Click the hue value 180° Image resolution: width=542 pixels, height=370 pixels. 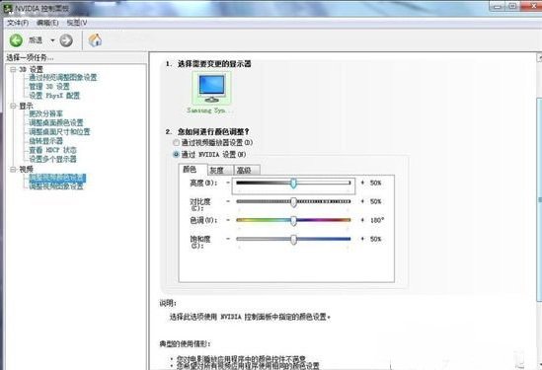(x=377, y=220)
